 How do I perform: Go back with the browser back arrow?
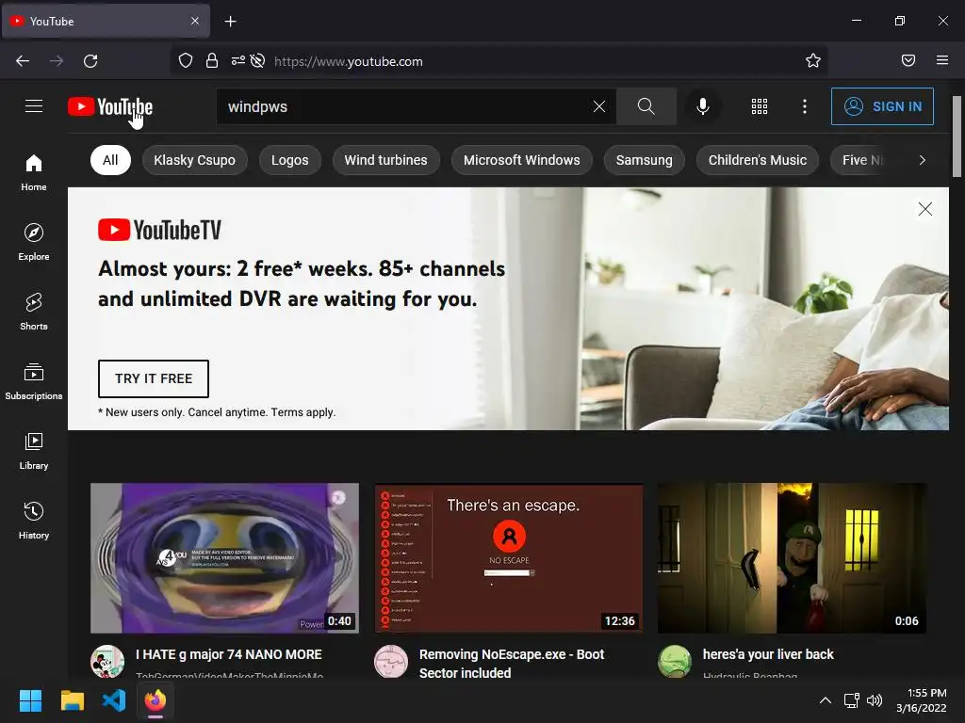(x=23, y=61)
